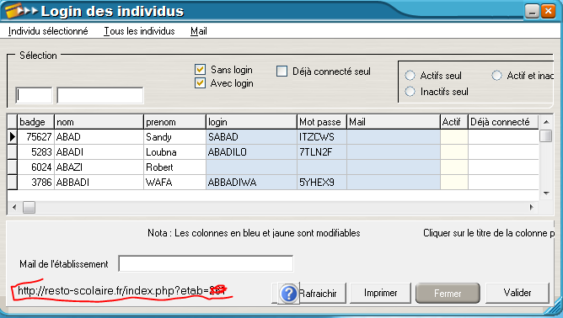Click the resto-scolaire.fr URL text
Screen dimensions: 563x318
(x=121, y=290)
